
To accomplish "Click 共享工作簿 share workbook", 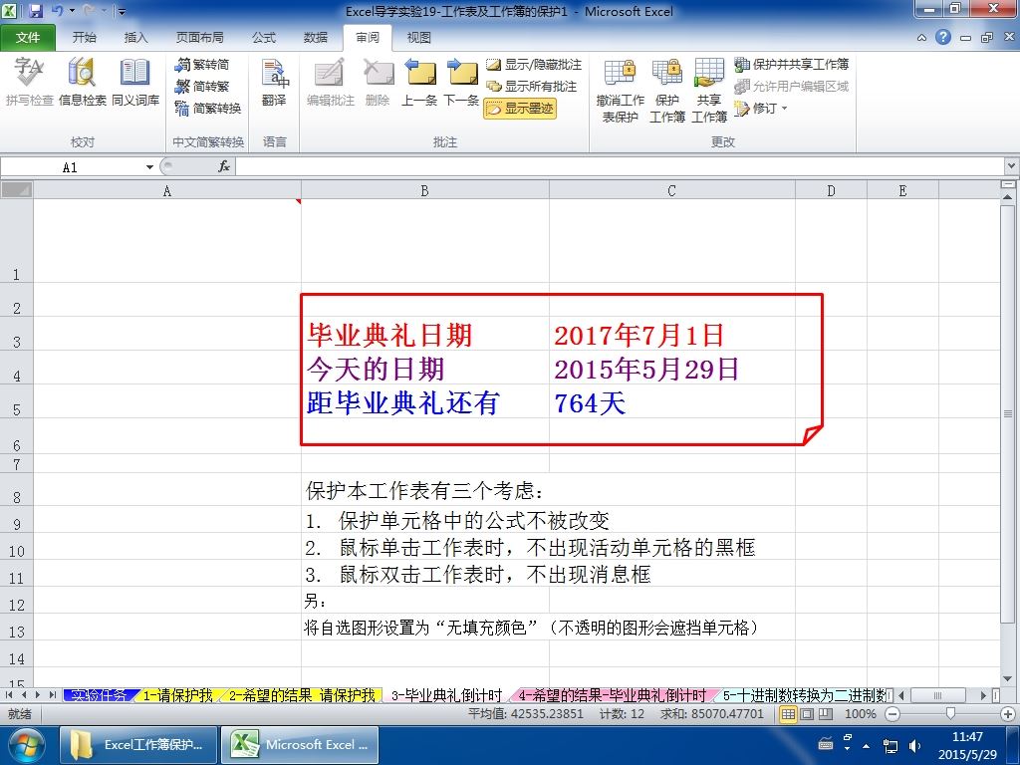I will (709, 91).
